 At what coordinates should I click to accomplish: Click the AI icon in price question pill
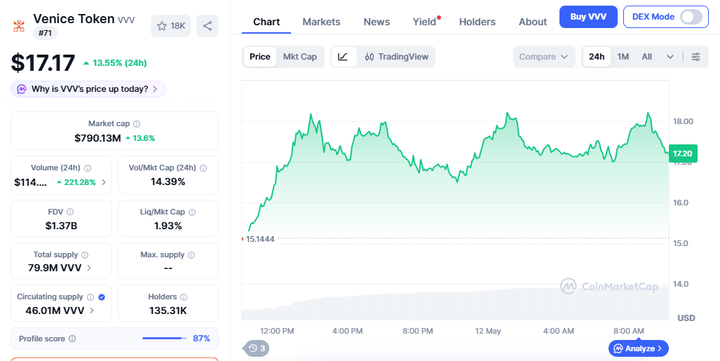click(22, 89)
